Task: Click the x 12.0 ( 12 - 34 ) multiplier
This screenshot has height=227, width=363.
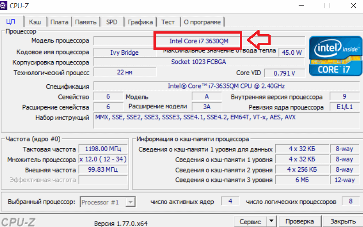Action: (x=103, y=159)
